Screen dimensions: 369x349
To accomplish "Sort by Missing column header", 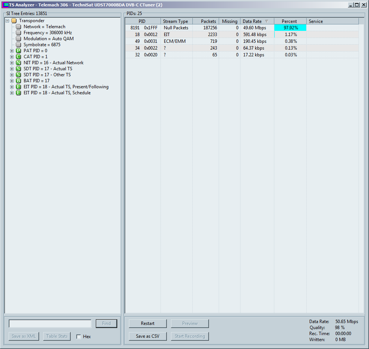I will [230, 21].
